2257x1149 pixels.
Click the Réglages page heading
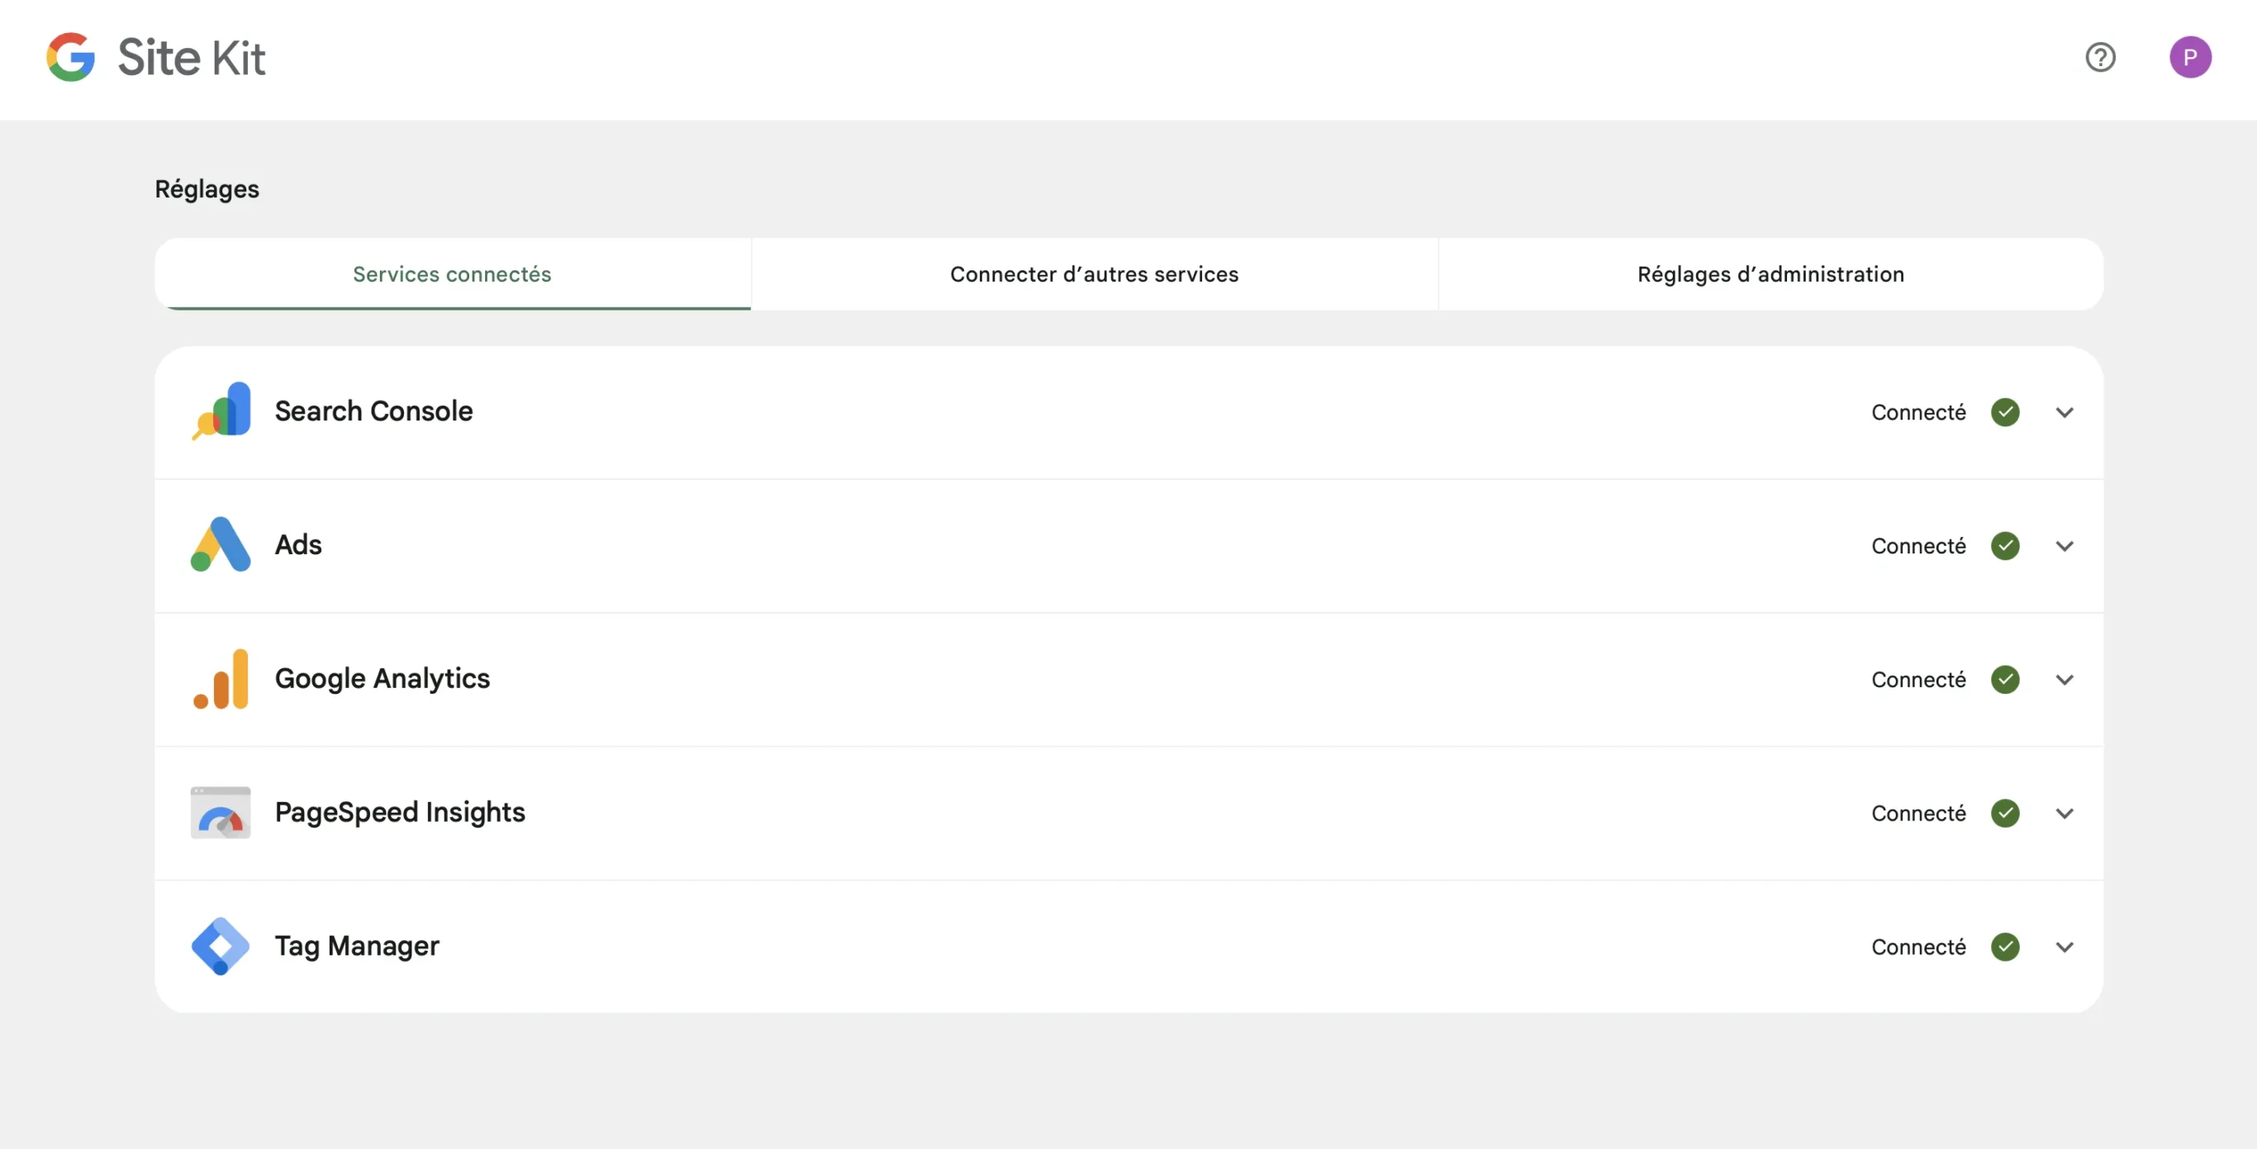click(207, 189)
